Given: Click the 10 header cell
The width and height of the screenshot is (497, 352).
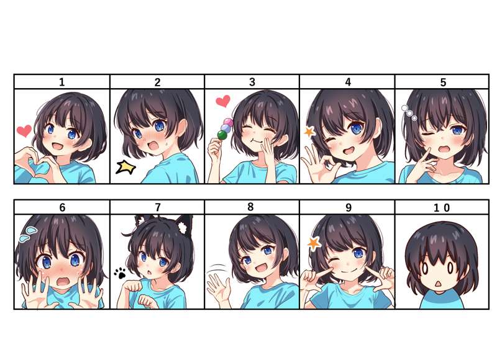Looking at the screenshot, I should coord(442,207).
